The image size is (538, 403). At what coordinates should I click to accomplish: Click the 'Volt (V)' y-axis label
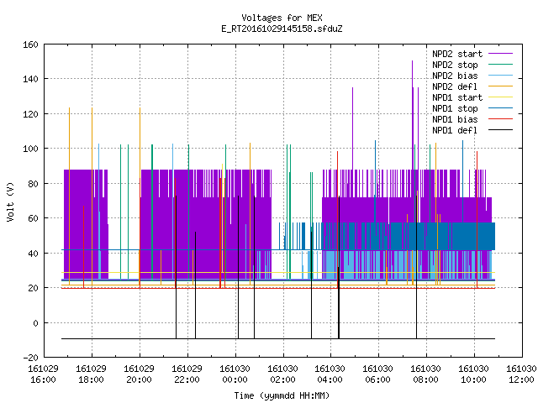coord(10,201)
